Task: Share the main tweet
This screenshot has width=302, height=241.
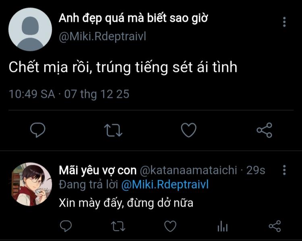Action: click(x=265, y=130)
